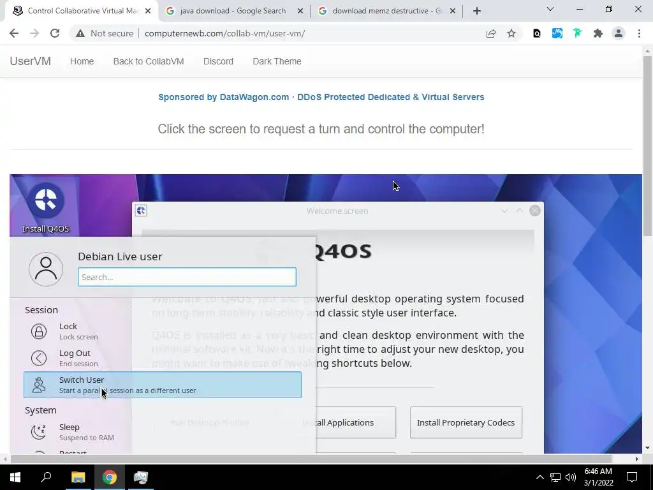This screenshot has width=653, height=490.
Task: Close the download memz destructive tab
Action: point(453,11)
